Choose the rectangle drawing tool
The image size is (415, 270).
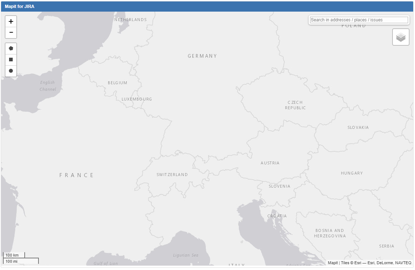(11, 60)
